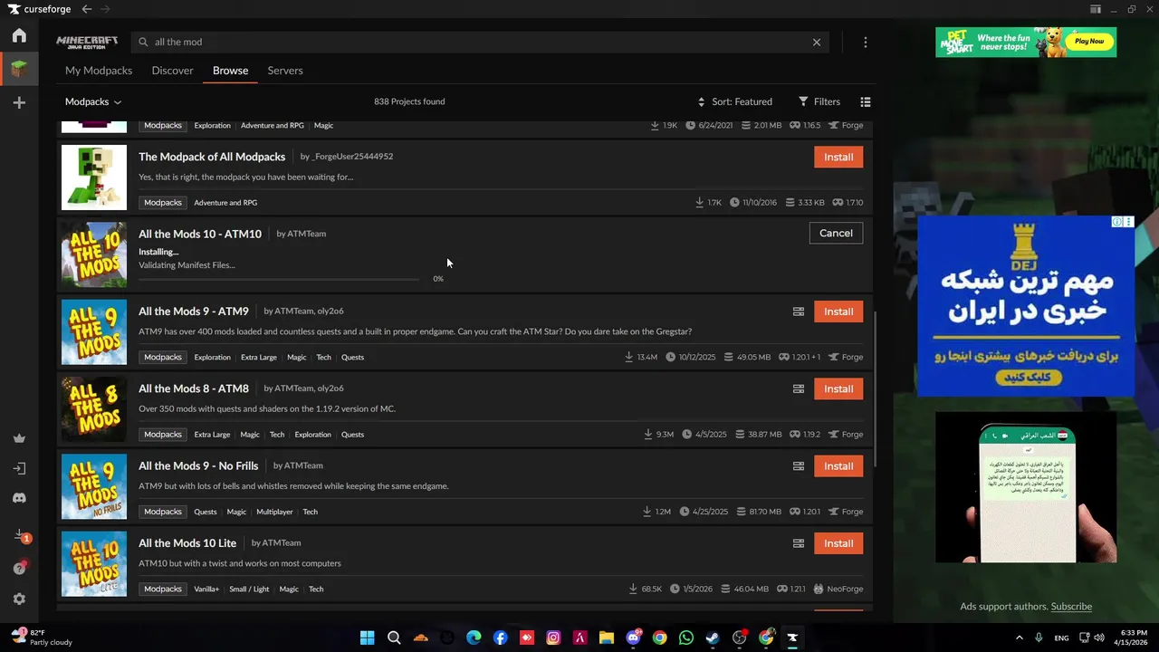1159x652 pixels.
Task: Open the three-dot more options menu
Action: [x=866, y=42]
